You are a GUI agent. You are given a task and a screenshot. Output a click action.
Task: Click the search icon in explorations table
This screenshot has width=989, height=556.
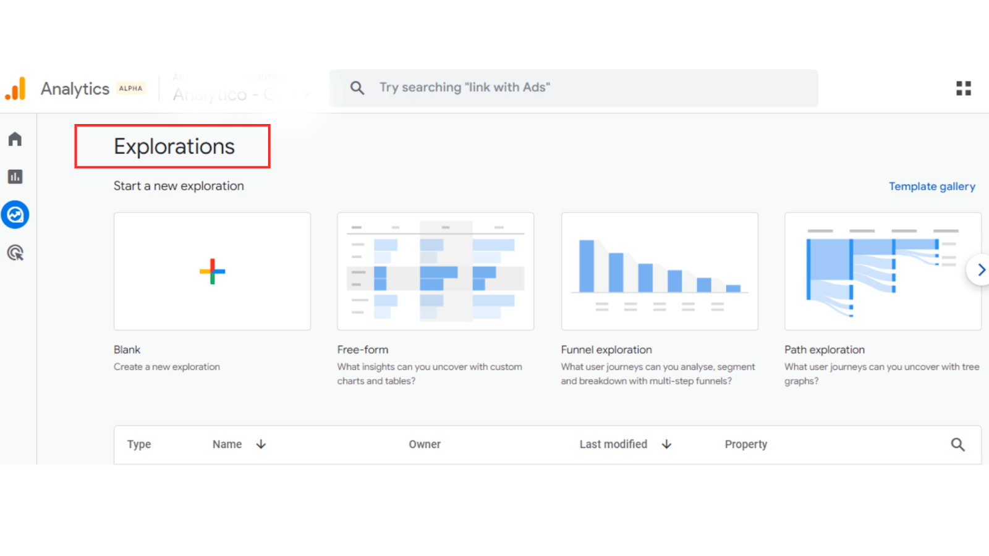(x=957, y=444)
